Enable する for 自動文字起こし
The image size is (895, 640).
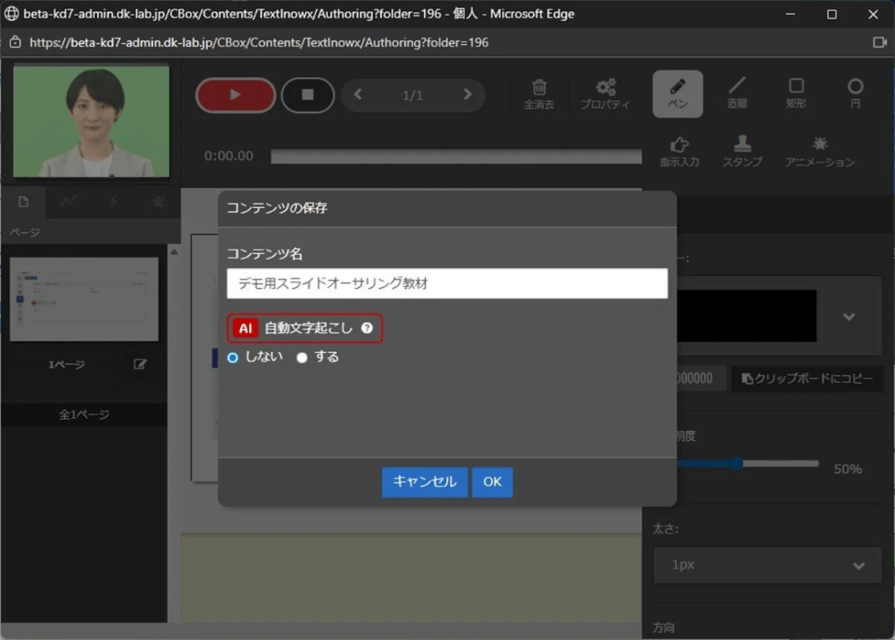click(x=301, y=358)
